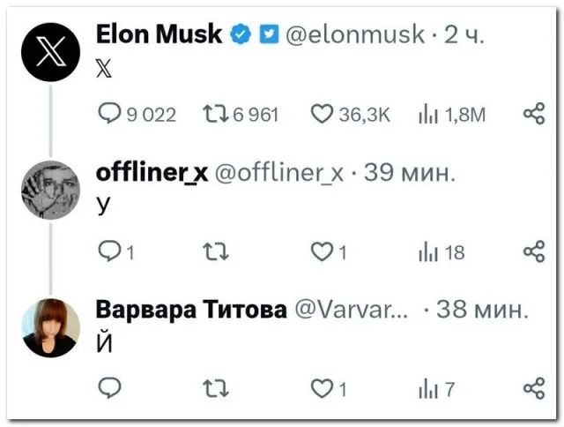Share offliner_x's reply
This screenshot has height=427, width=564.
pyautogui.click(x=534, y=252)
